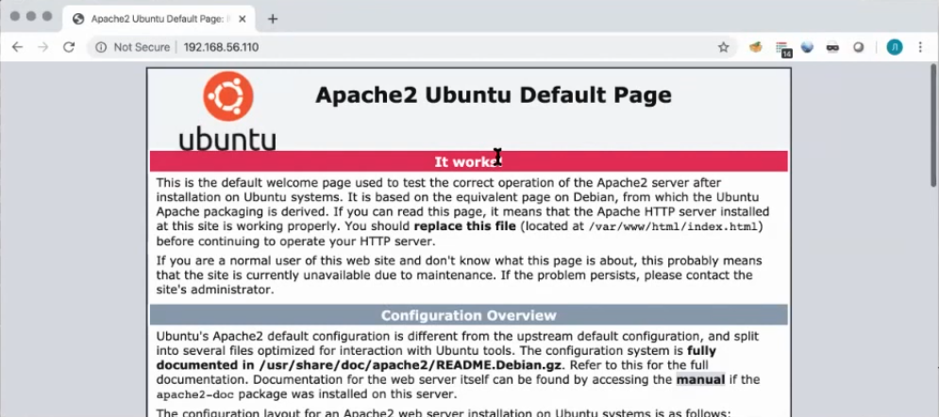Click the replace this file bold text

(x=464, y=226)
